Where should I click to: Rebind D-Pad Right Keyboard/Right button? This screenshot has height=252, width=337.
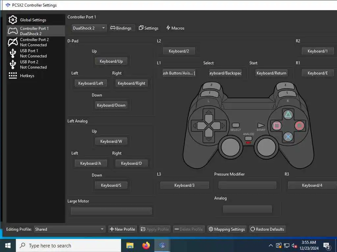pyautogui.click(x=132, y=83)
